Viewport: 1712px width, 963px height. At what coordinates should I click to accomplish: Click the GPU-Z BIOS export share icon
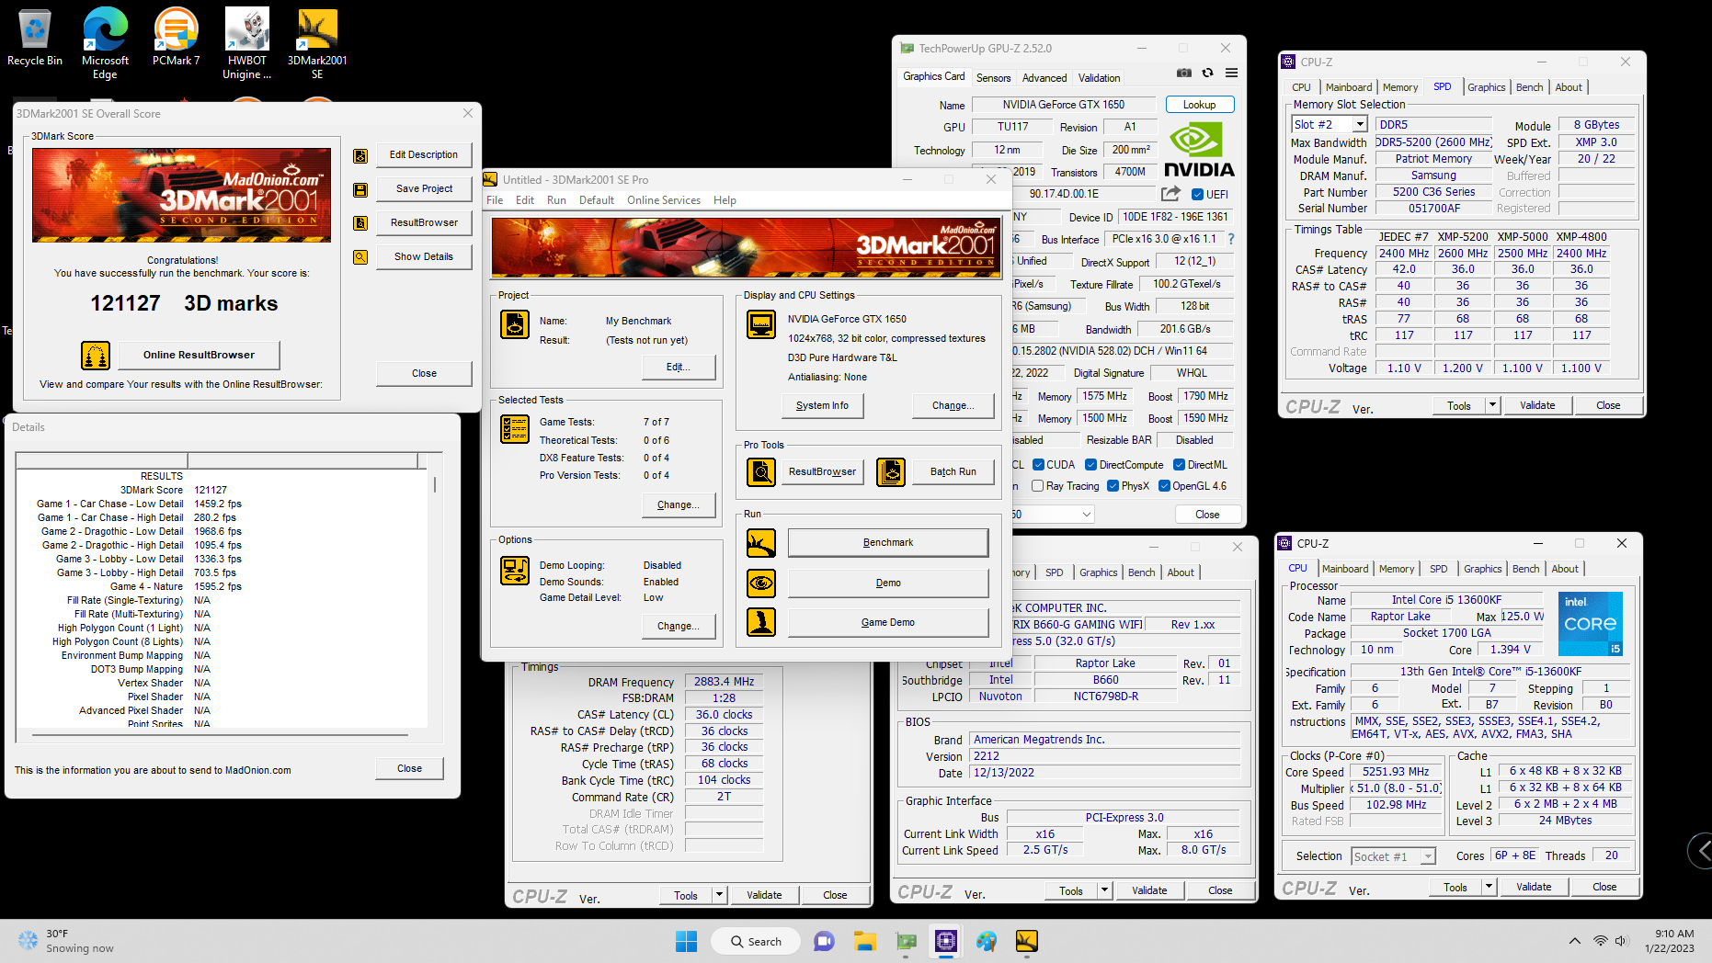1170,194
